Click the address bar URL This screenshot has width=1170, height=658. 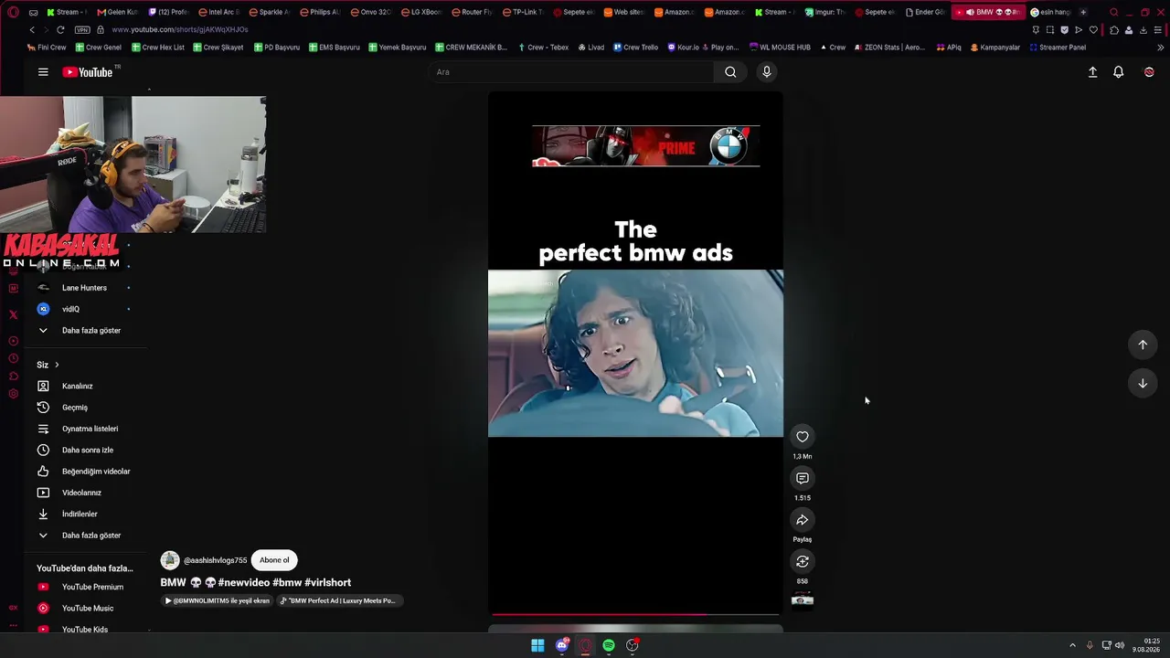coord(180,29)
